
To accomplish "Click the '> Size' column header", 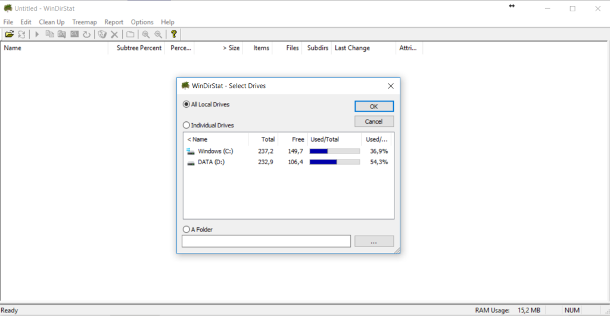I will point(219,48).
